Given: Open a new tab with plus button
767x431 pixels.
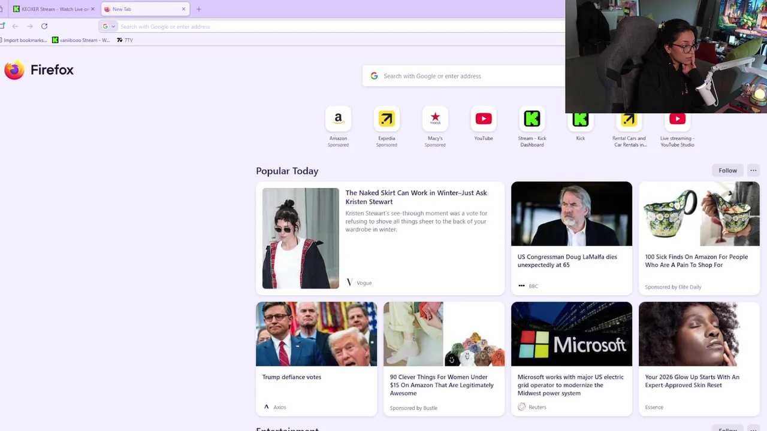Looking at the screenshot, I should pyautogui.click(x=198, y=9).
